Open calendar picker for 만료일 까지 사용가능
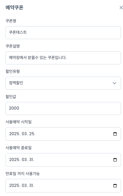The width and height of the screenshot is (123, 196). click(115, 185)
